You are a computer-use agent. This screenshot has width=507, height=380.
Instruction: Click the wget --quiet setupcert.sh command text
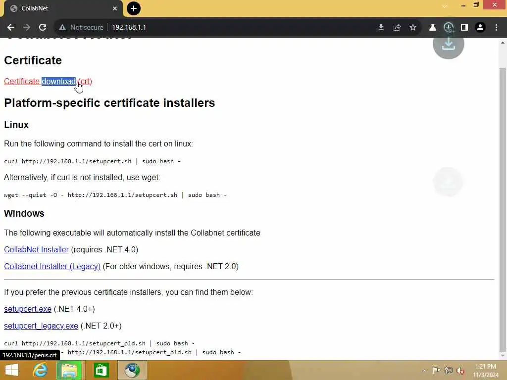click(115, 195)
